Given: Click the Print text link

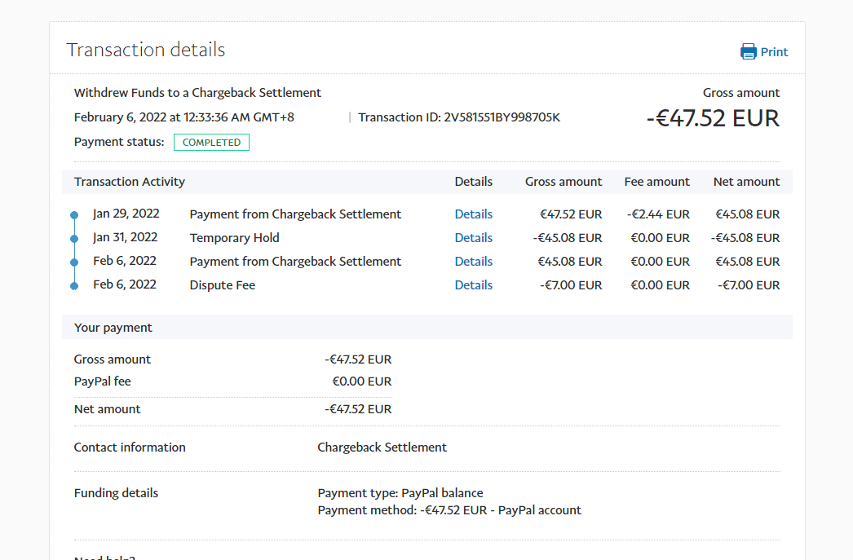Looking at the screenshot, I should (x=774, y=52).
